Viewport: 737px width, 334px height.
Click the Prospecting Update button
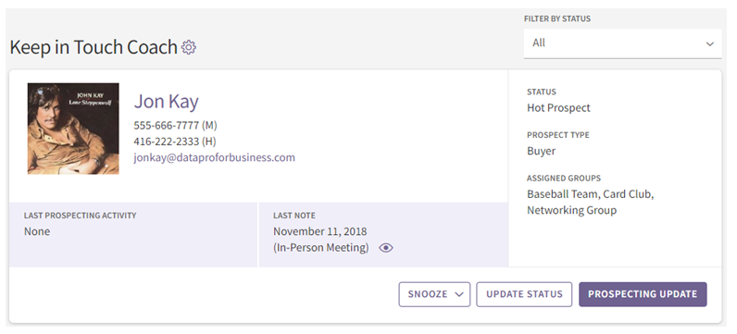(643, 294)
